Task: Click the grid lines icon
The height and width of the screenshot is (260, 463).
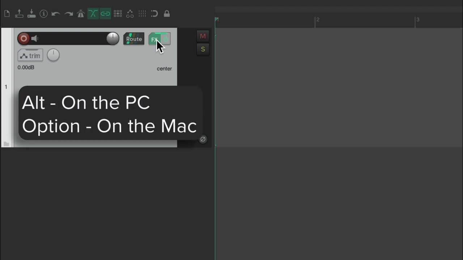Action: click(x=142, y=14)
